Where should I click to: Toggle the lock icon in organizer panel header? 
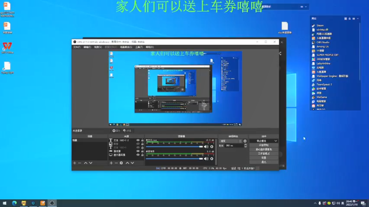pos(350,18)
